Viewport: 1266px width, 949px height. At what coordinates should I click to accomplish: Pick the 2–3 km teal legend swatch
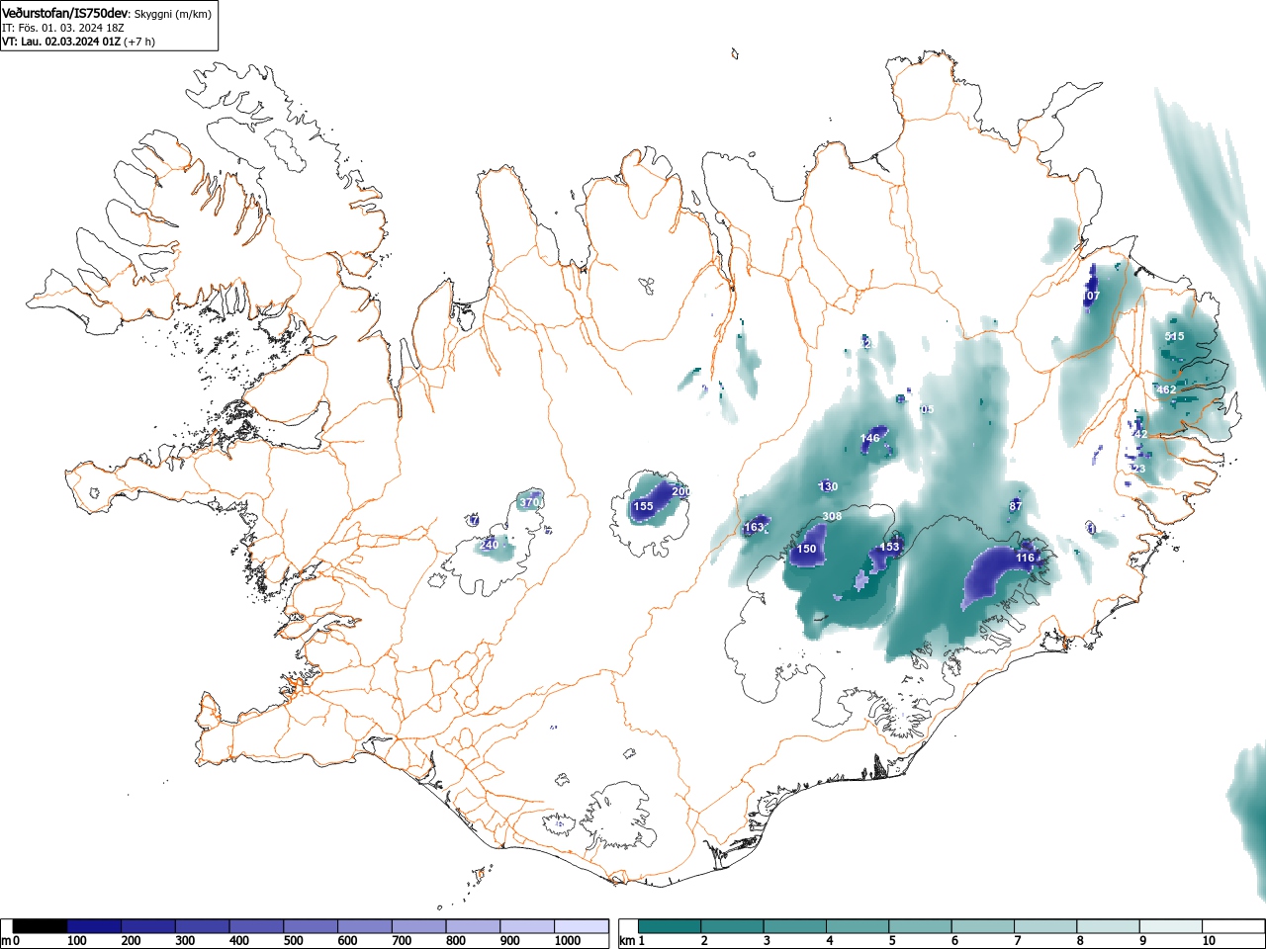(x=734, y=926)
